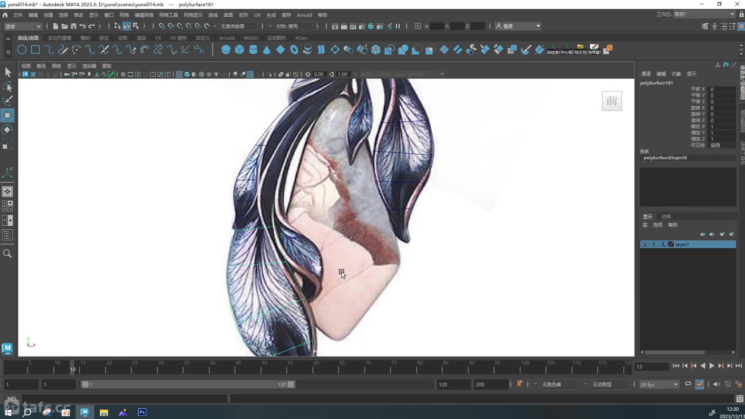Click the Save scene disk icon
The width and height of the screenshot is (745, 419).
click(73, 26)
